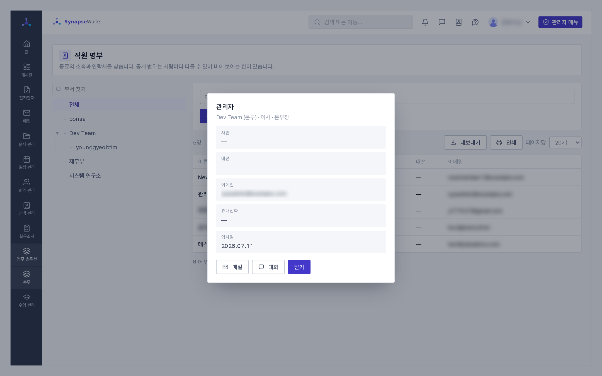Go to 메일 in the sidebar
Viewport: 602px width, 376px height.
pyautogui.click(x=26, y=116)
